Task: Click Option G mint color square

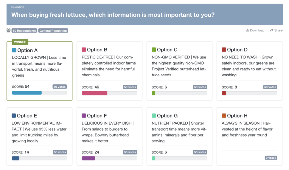Action: point(154,116)
